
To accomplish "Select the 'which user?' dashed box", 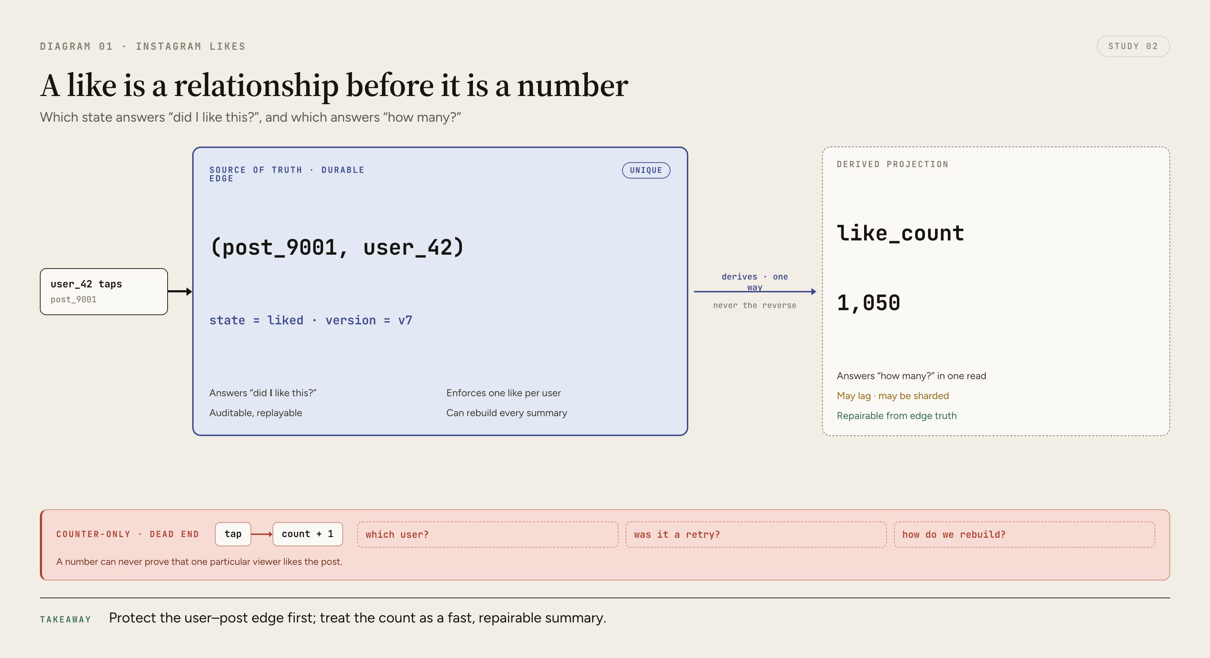I will tap(488, 534).
